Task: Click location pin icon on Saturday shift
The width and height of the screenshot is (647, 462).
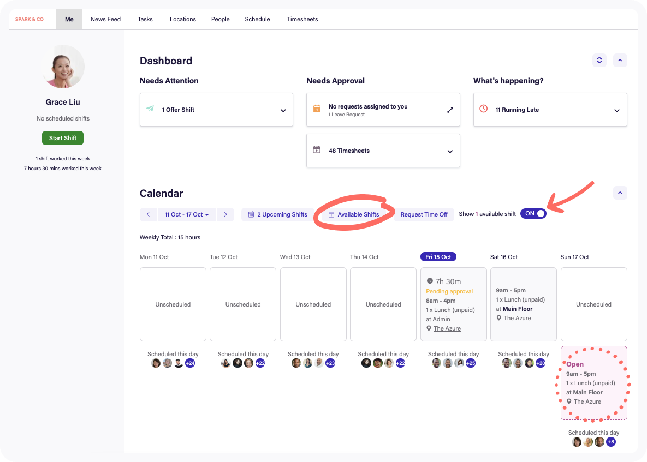Action: coord(499,318)
